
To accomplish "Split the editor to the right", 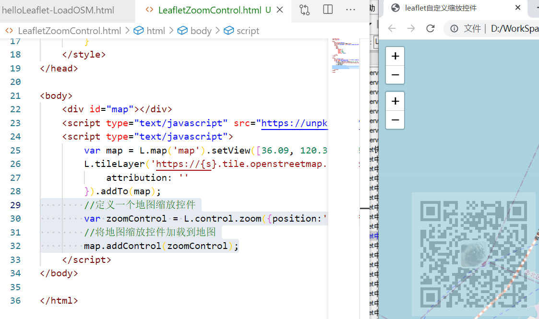I will [x=328, y=10].
